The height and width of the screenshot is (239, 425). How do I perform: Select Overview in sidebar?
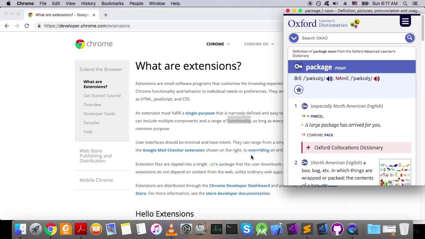[x=92, y=105]
